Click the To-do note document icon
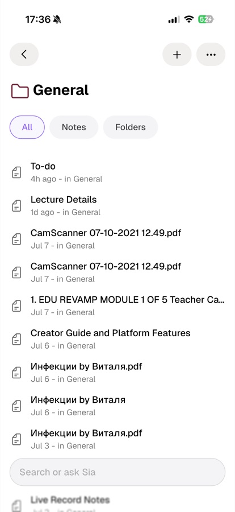 click(16, 172)
